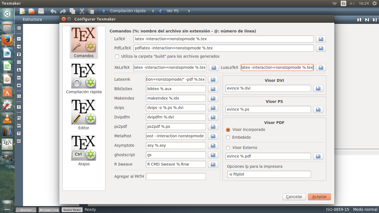Open the Structure panel in the left sidebar
This screenshot has width=379, height=213.
pos(18,28)
